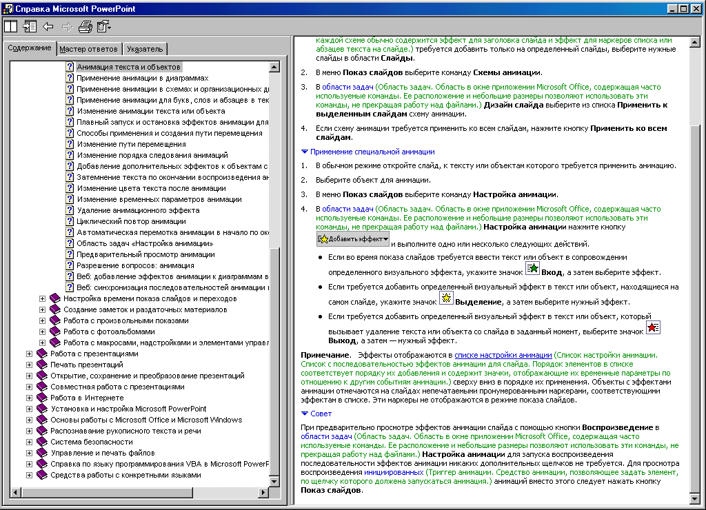
Task: Select Справка по языку программирования VBA
Action: (x=159, y=464)
